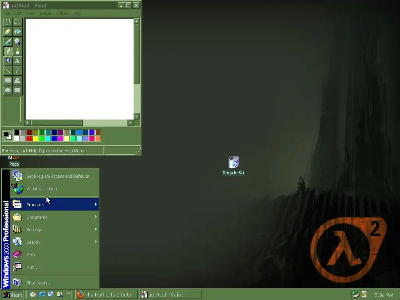Click the yellow tray icon beside network icon
Image resolution: width=400 pixels, height=300 pixels.
coord(364,295)
